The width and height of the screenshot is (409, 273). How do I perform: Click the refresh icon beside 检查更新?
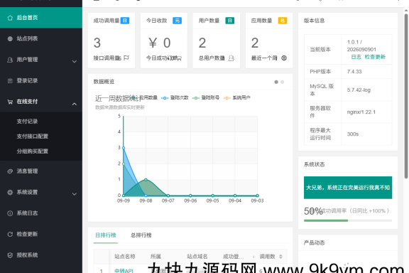pyautogui.click(x=10, y=234)
